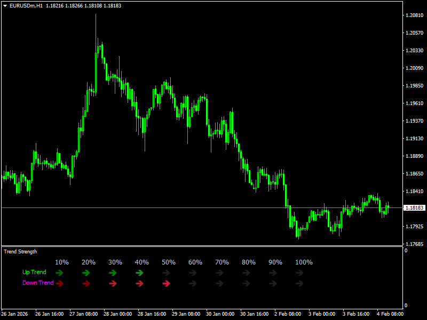The height and width of the screenshot is (320, 427).
Task: Click the Up Trend 100% gray arrow
Action: point(300,273)
